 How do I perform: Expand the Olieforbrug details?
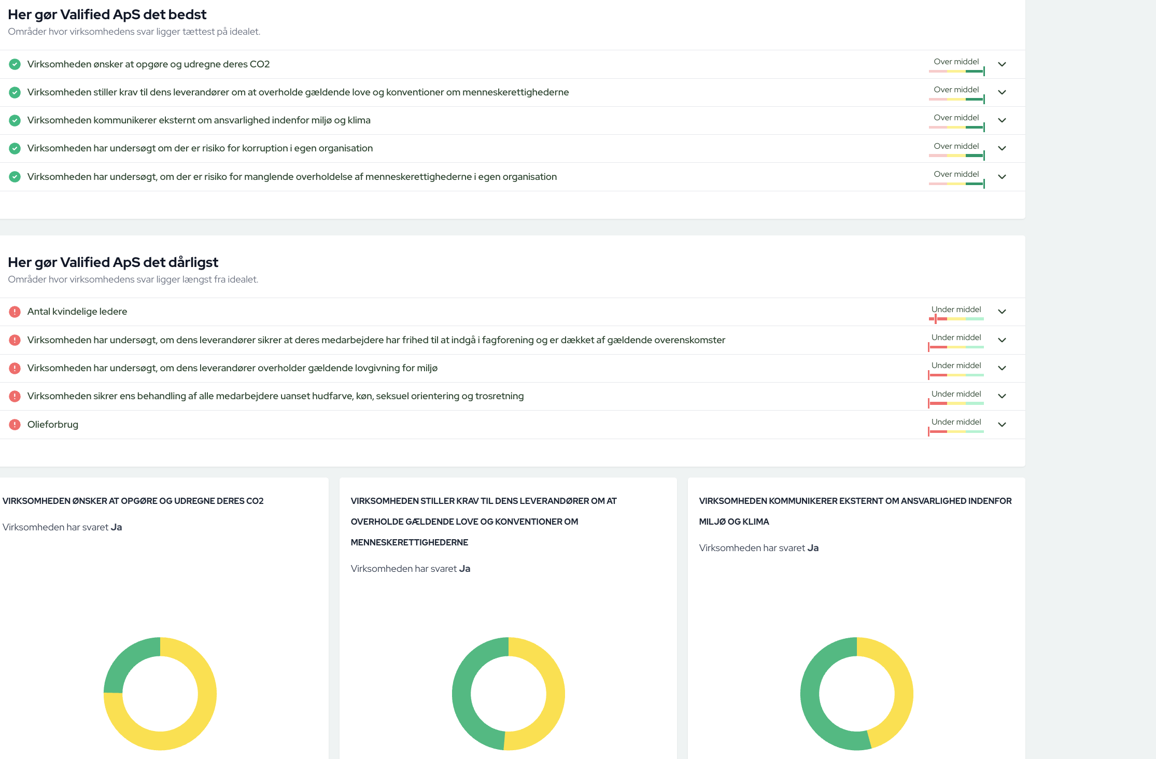[x=1002, y=424]
